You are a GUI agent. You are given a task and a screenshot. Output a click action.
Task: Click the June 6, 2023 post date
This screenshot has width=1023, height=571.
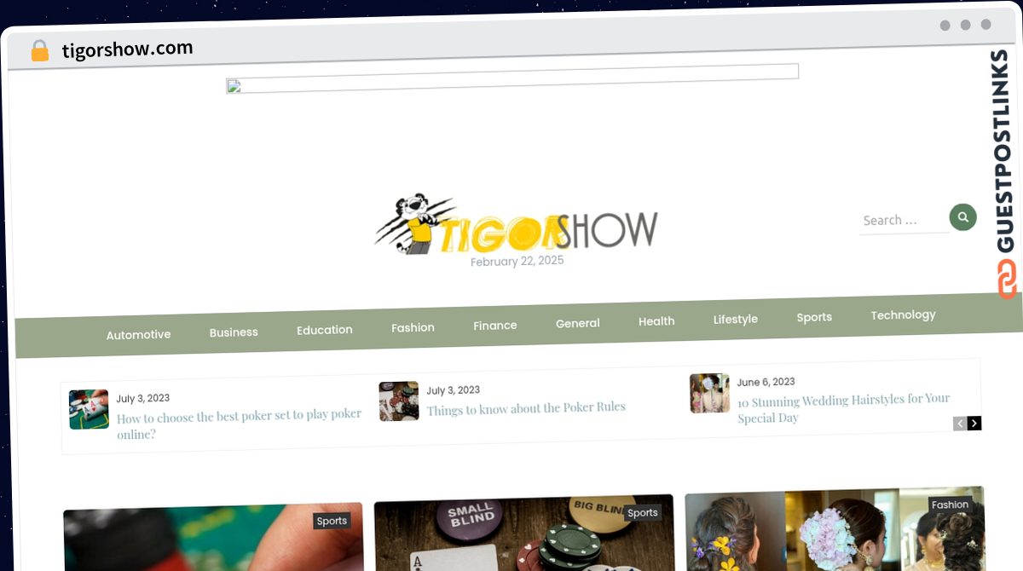766,382
